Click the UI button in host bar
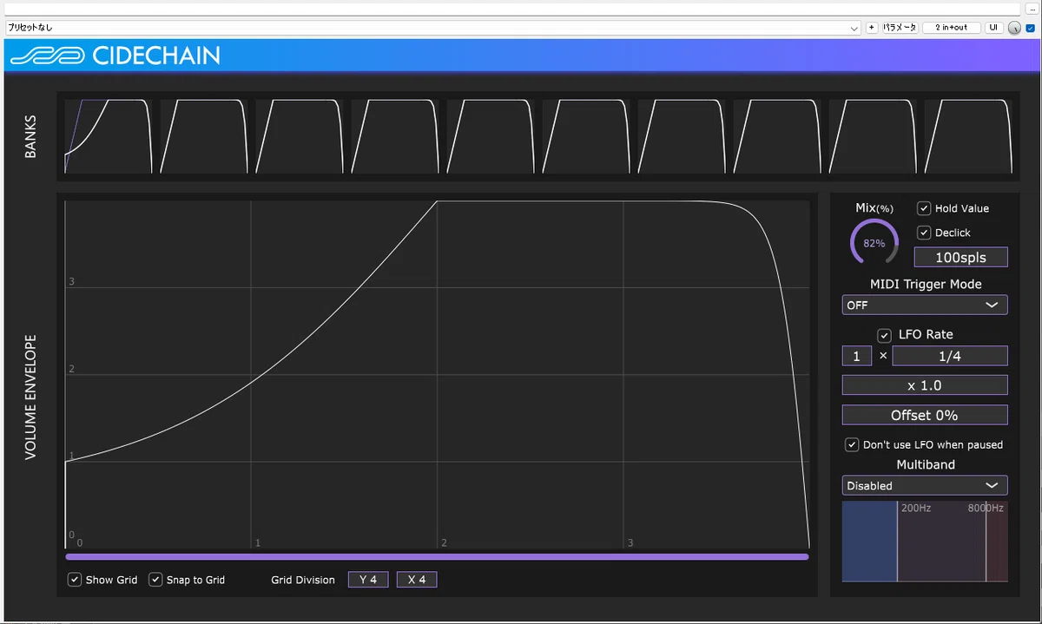The height and width of the screenshot is (624, 1042). pos(994,28)
